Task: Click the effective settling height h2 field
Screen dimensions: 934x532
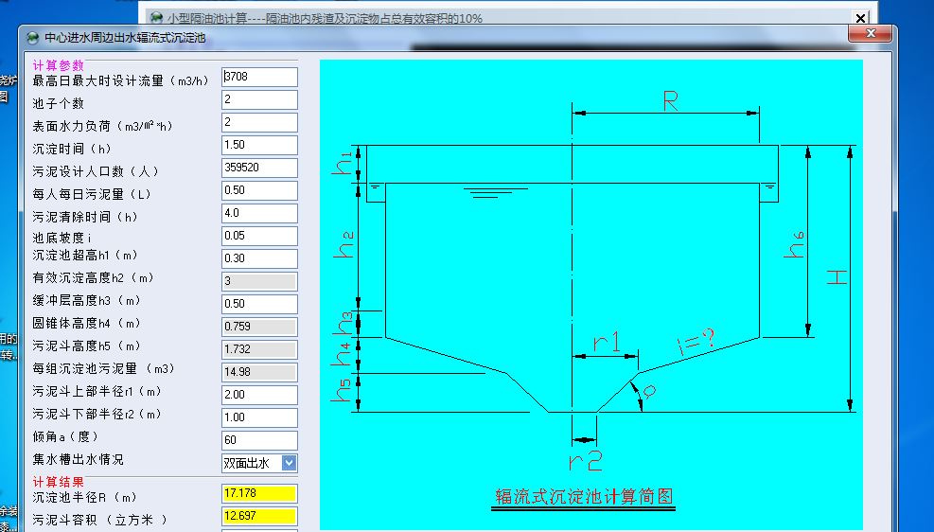Action: pyautogui.click(x=259, y=280)
